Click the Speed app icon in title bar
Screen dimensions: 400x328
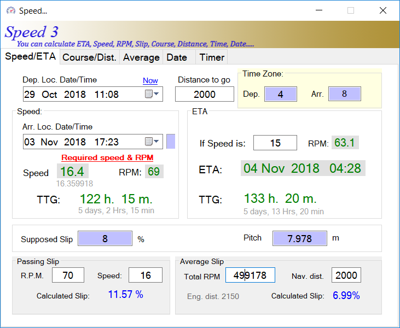pyautogui.click(x=10, y=10)
